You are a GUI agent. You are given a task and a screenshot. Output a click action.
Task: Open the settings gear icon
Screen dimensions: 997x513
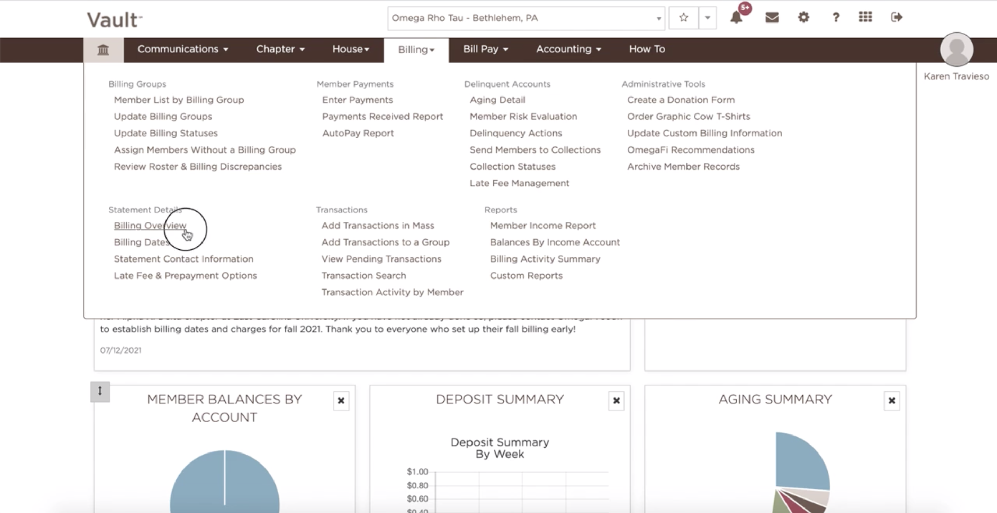(x=803, y=17)
